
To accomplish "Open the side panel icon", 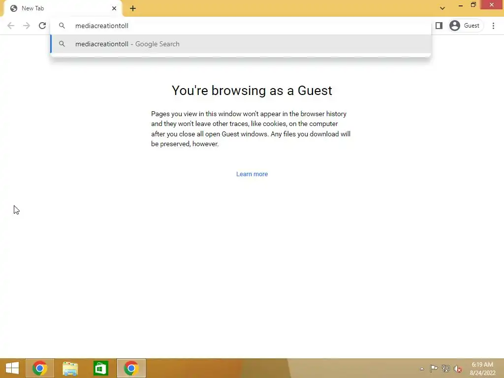I will (439, 26).
